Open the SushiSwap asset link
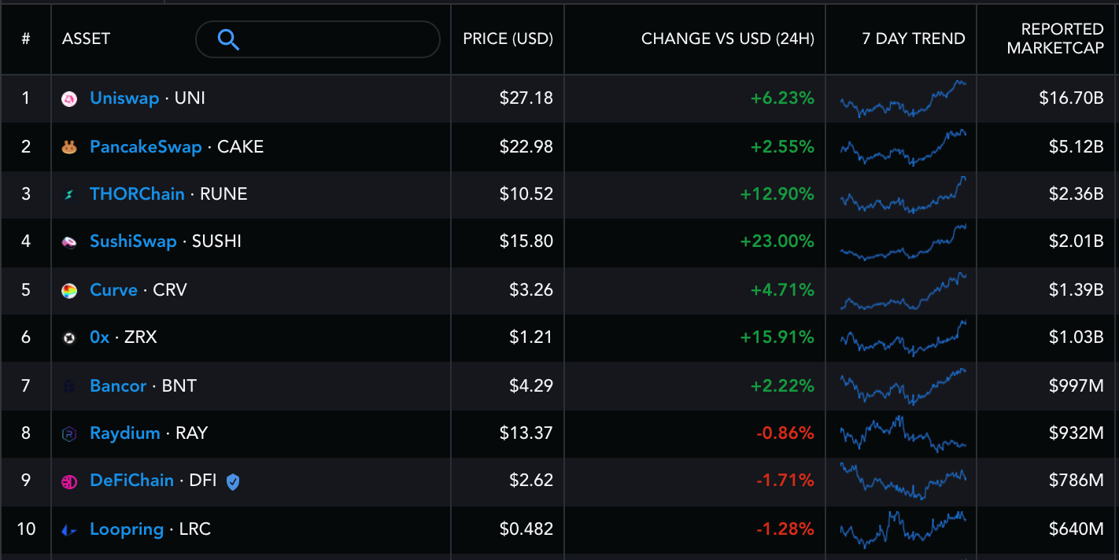Screen dimensions: 1119x560 133,241
